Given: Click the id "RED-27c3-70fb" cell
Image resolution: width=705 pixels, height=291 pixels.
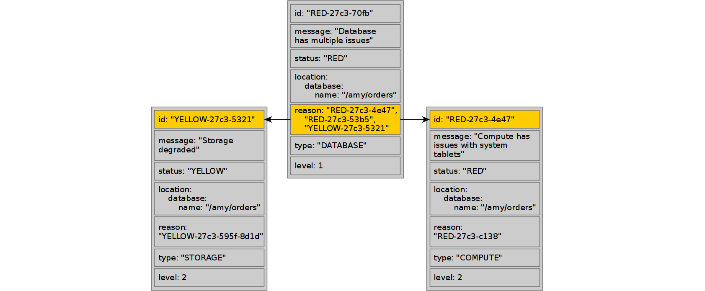Looking at the screenshot, I should pyautogui.click(x=345, y=13).
